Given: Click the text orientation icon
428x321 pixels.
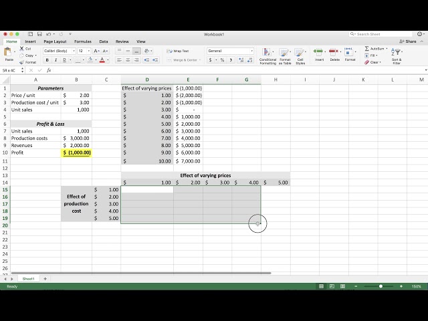Looking at the screenshot, I should pos(147,51).
